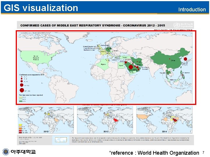The height and width of the screenshot is (157, 210).
Task: Click the red case circle on Jordan
Action: (126, 62)
